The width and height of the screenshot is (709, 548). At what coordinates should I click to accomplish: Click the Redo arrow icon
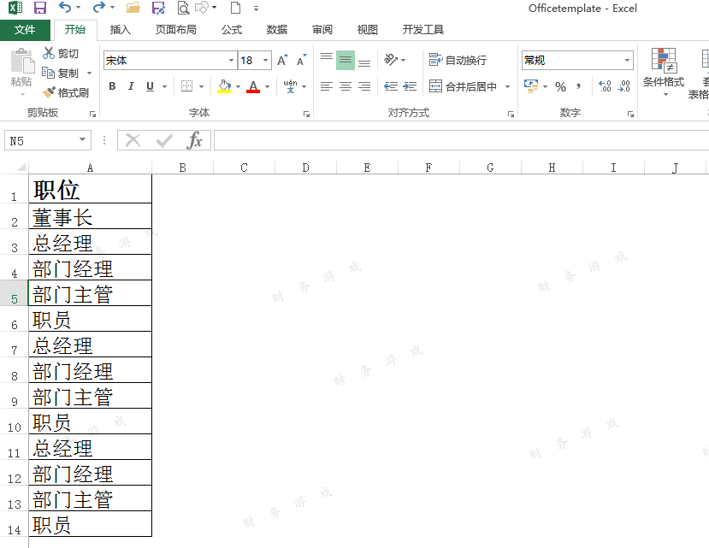click(98, 7)
